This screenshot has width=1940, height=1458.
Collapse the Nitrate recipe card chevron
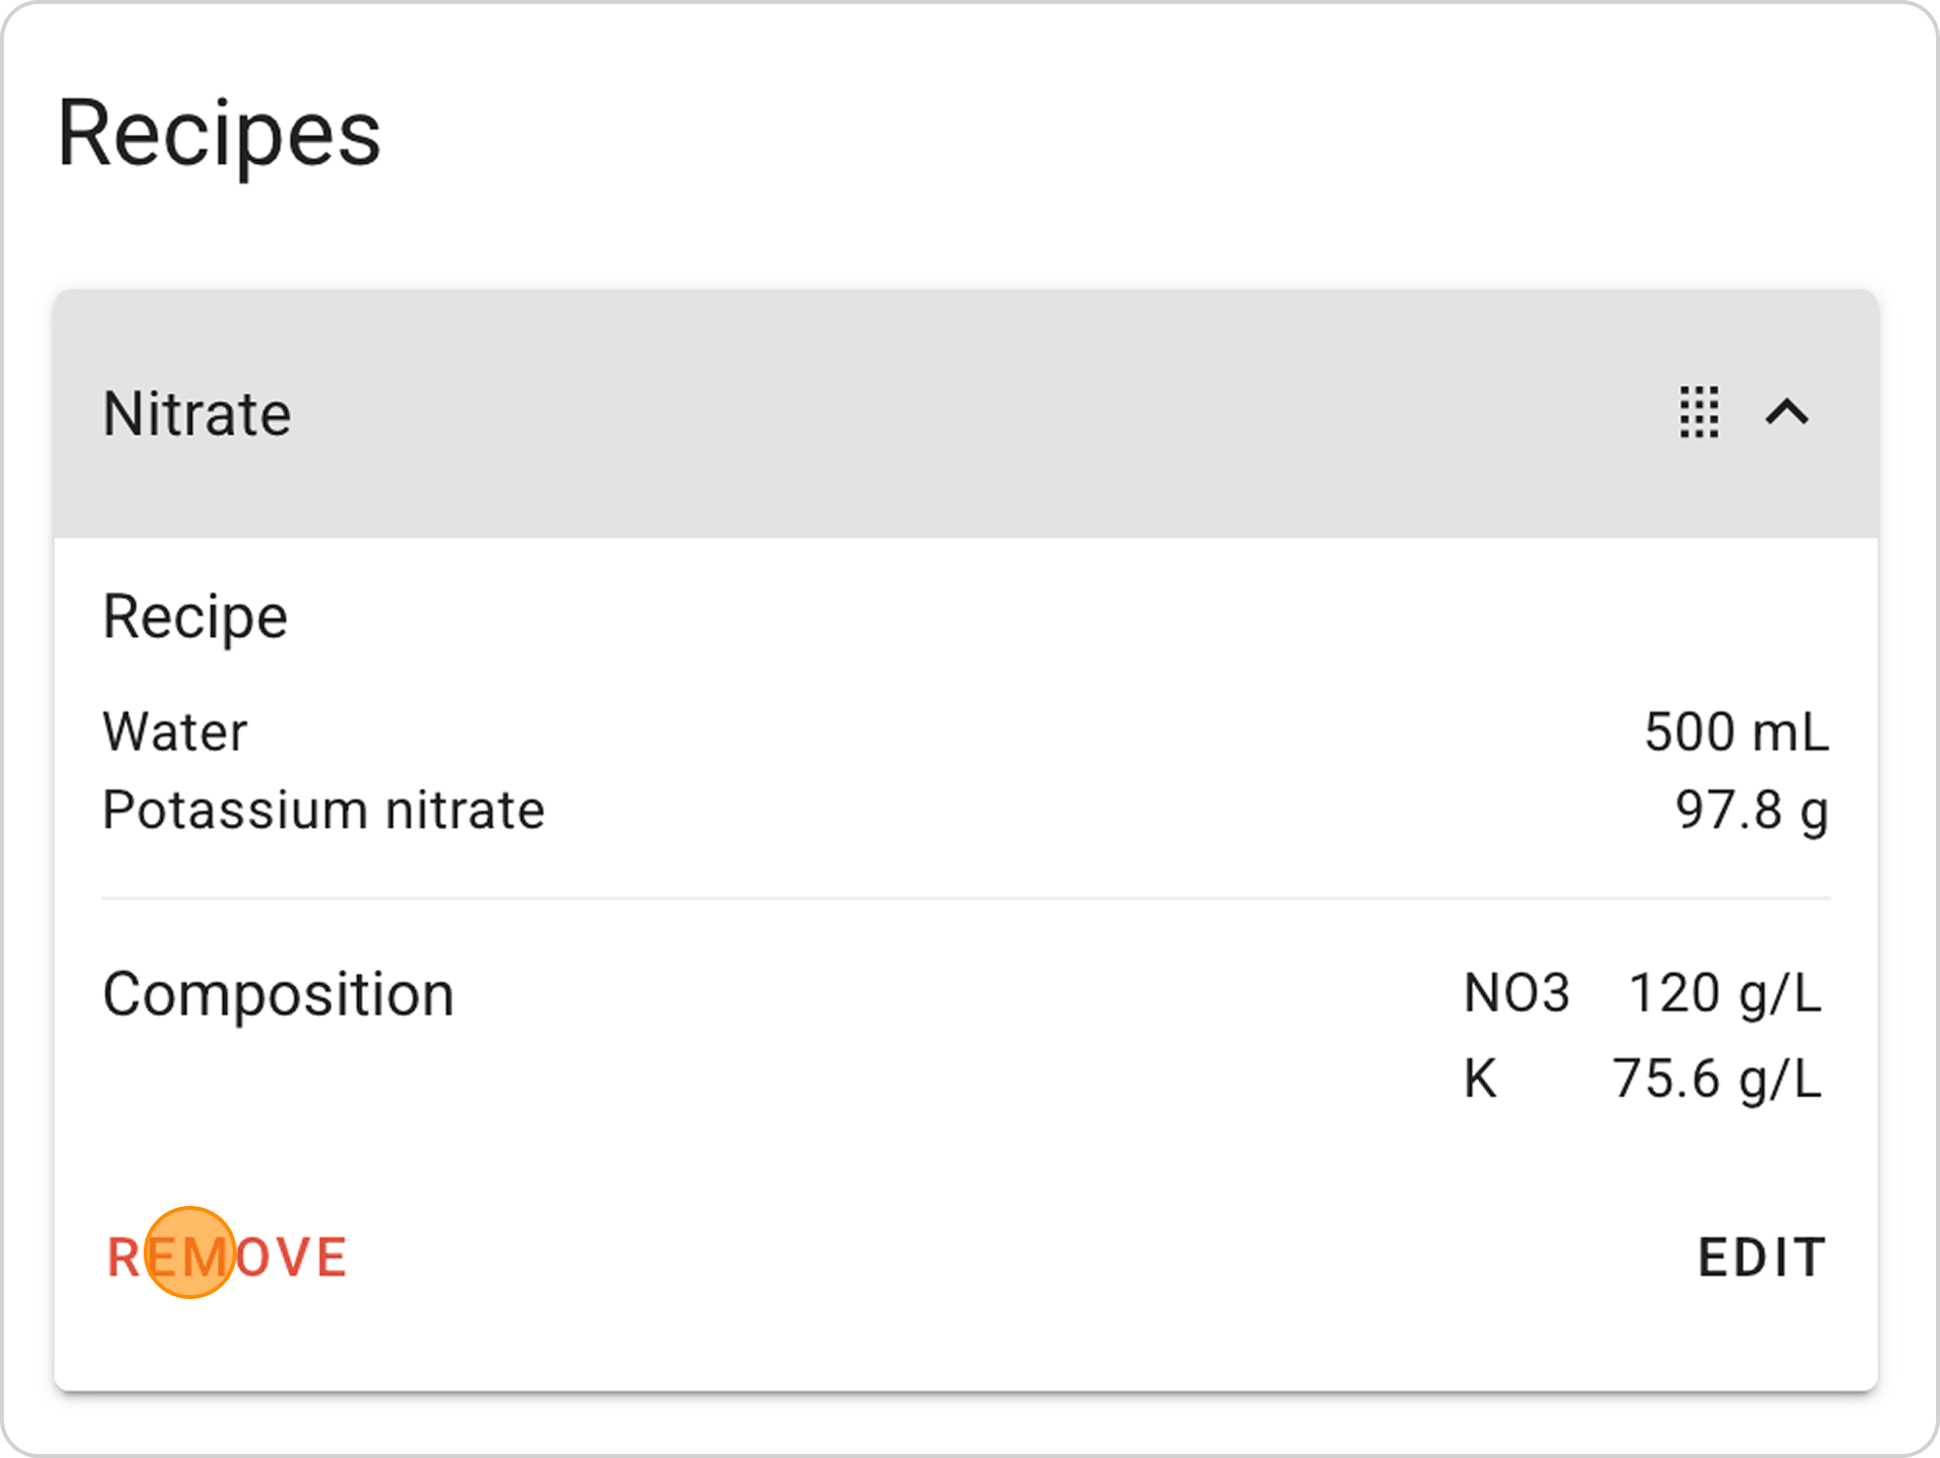coord(1787,413)
